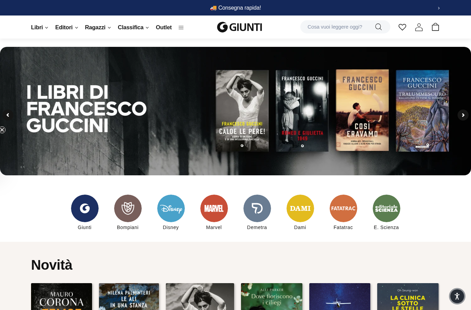Select the Bompiani publisher circle icon
Viewport: 471px width, 310px height.
tap(128, 208)
